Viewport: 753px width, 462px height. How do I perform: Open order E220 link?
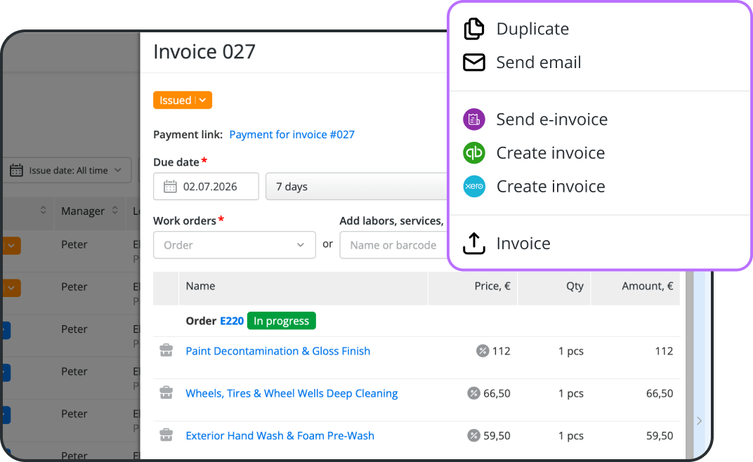(x=232, y=321)
